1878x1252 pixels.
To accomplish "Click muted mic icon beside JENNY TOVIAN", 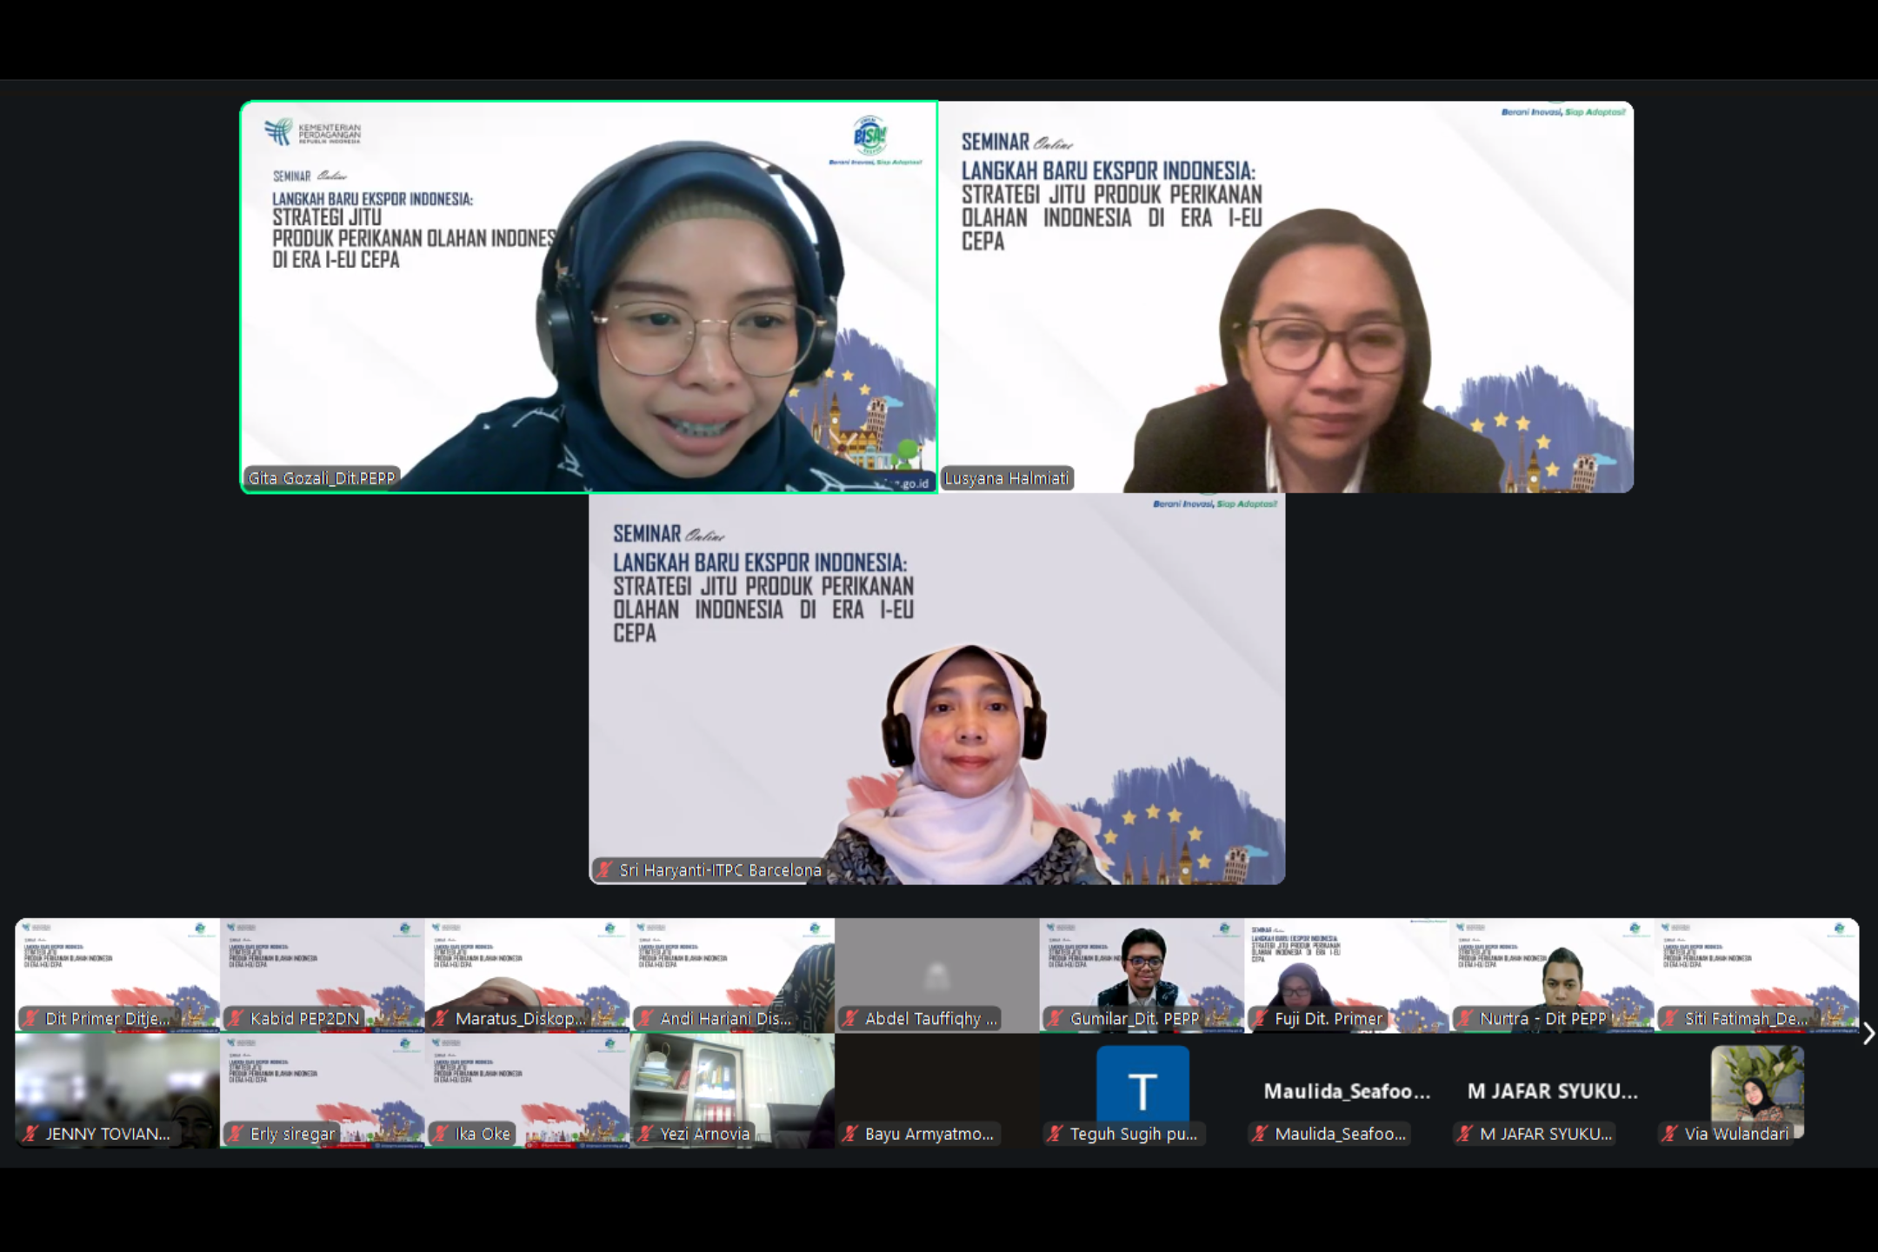I will [x=30, y=1134].
